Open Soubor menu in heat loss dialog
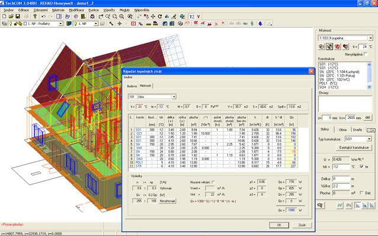Viewport: 378px width, 236px height. 128,77
